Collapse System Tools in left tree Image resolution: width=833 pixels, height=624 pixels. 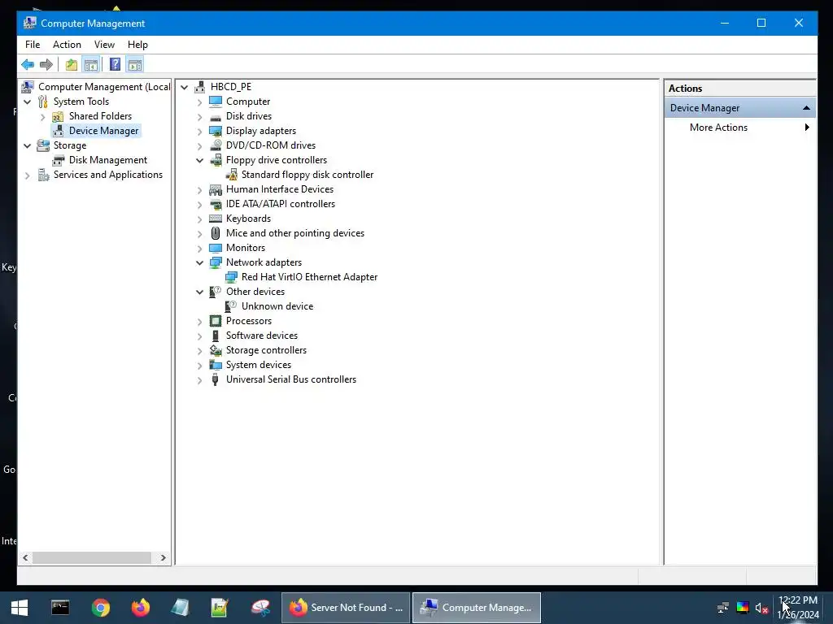tap(27, 102)
